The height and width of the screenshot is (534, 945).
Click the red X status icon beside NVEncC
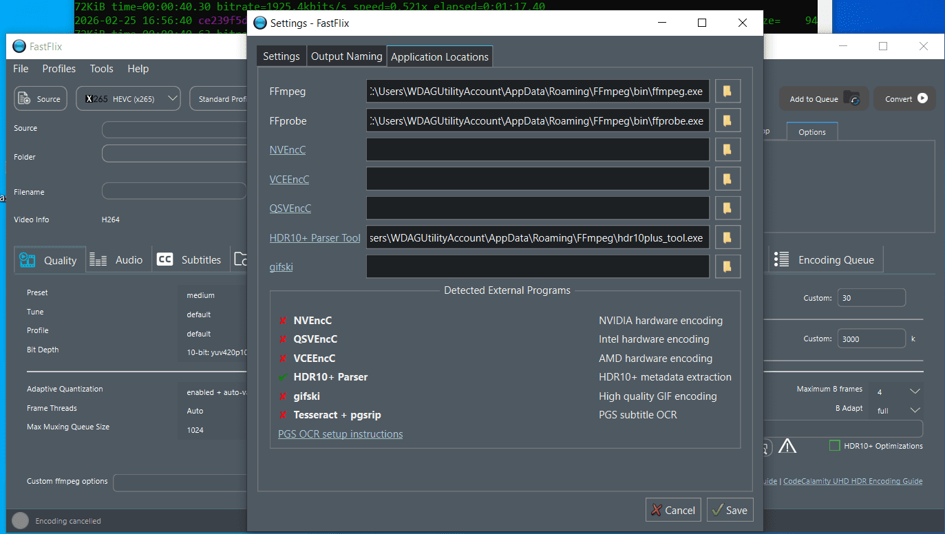click(283, 321)
